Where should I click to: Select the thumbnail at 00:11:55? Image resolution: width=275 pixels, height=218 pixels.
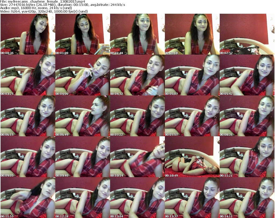click(28, 198)
